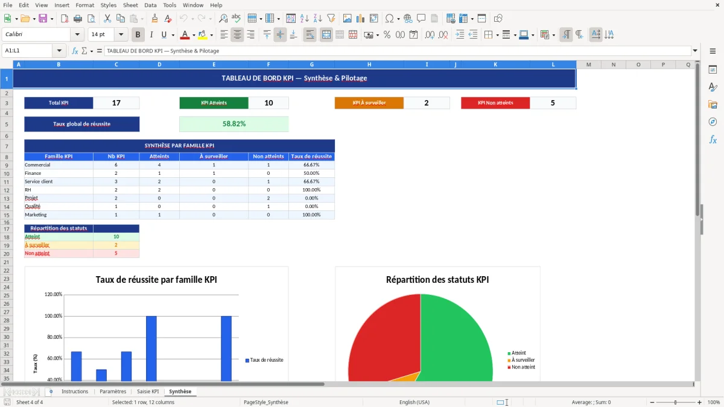
Task: Insert a comment
Action: pyautogui.click(x=421, y=18)
